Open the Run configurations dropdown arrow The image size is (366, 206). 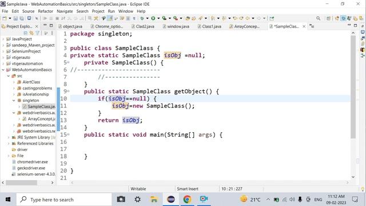[158, 18]
